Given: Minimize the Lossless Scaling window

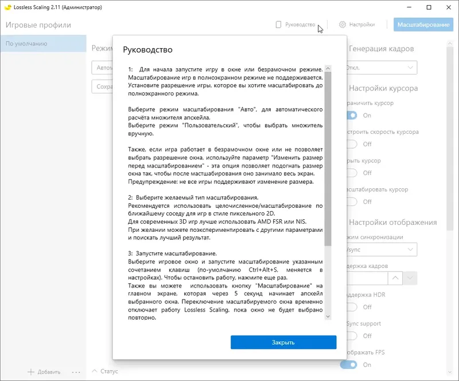Looking at the screenshot, I should 409,7.
